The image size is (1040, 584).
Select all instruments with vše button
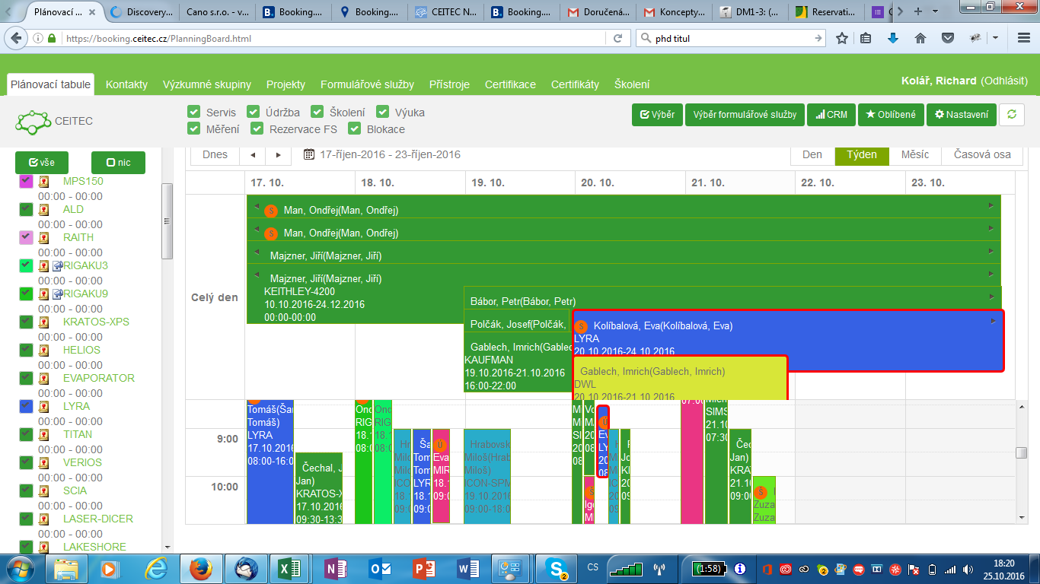coord(42,163)
